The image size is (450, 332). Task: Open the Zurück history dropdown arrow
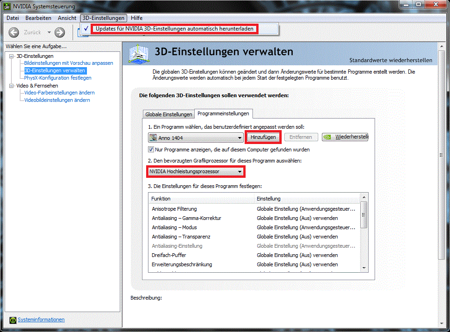tap(49, 32)
